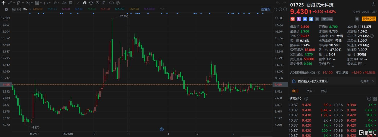Toggle the MA20 line
378x137 pixels.
[66, 9]
